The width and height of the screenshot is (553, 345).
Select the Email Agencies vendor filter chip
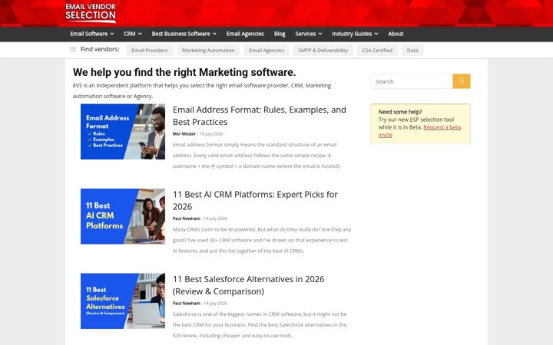point(267,51)
